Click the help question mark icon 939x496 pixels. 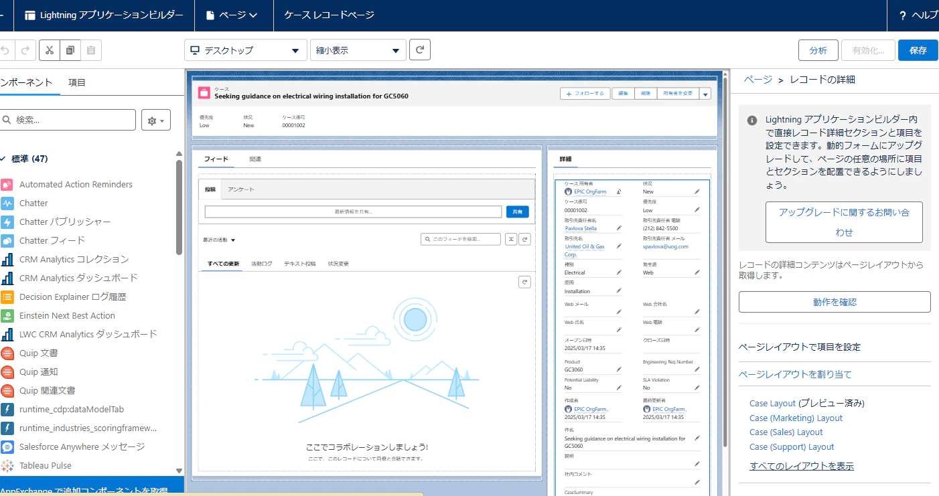coord(902,15)
